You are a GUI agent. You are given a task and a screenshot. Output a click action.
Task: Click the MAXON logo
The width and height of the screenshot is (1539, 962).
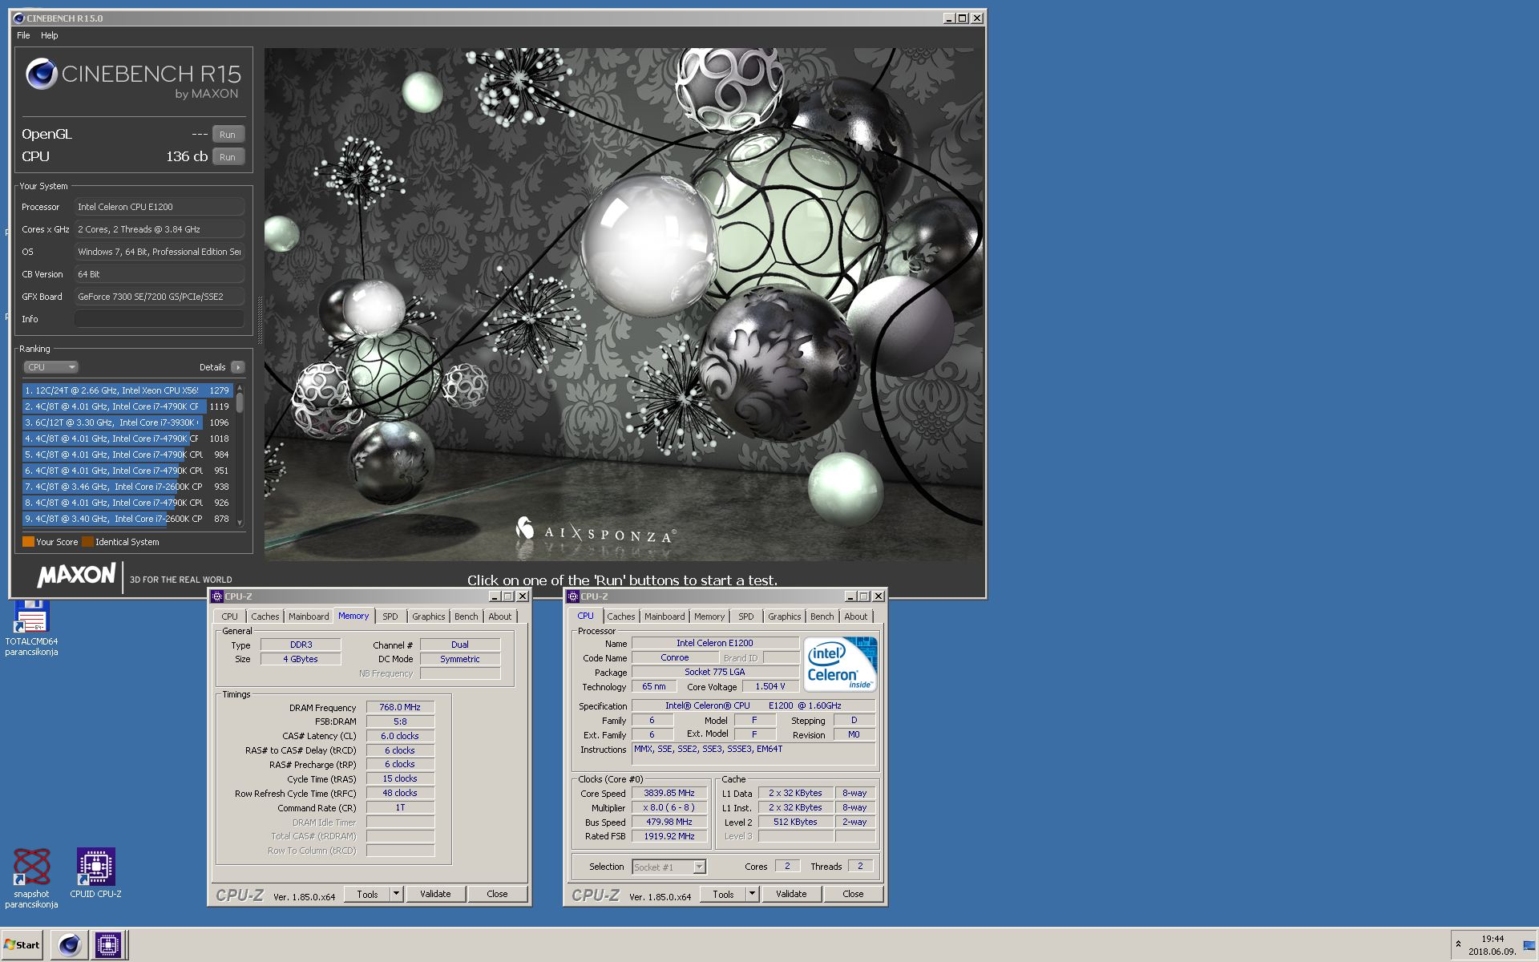coord(76,575)
